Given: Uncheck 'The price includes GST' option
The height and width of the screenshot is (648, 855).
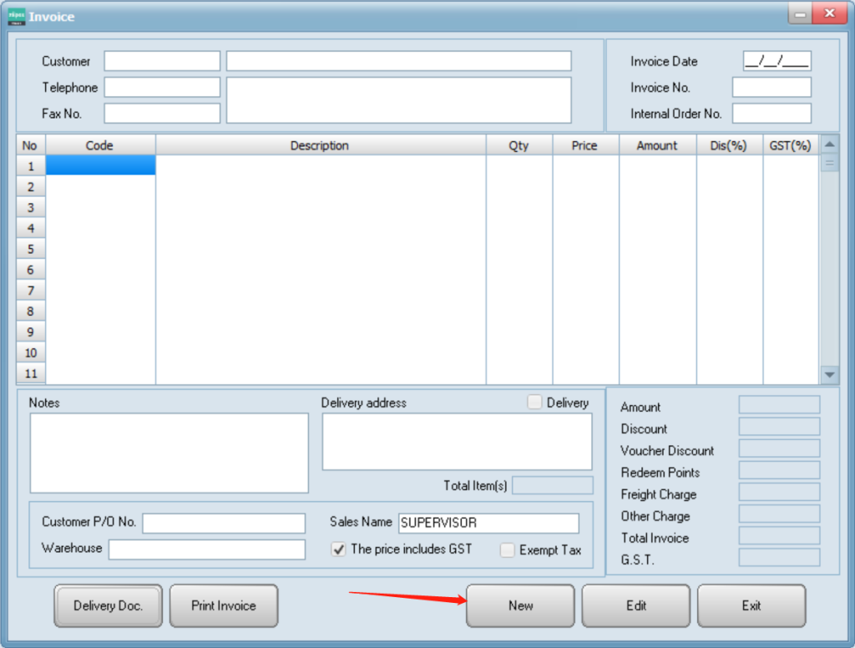Looking at the screenshot, I should pyautogui.click(x=339, y=549).
